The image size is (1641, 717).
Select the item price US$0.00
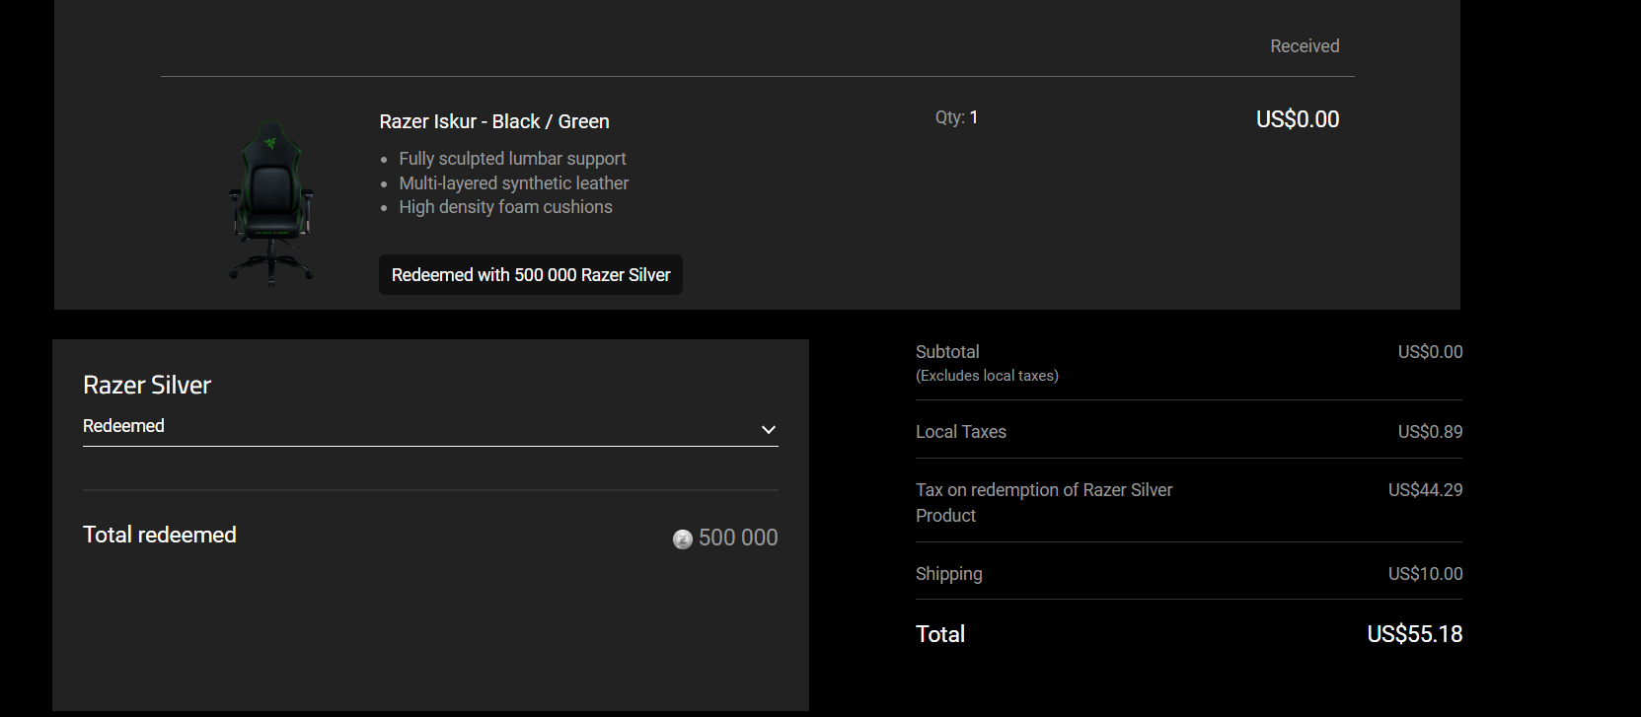(x=1298, y=119)
